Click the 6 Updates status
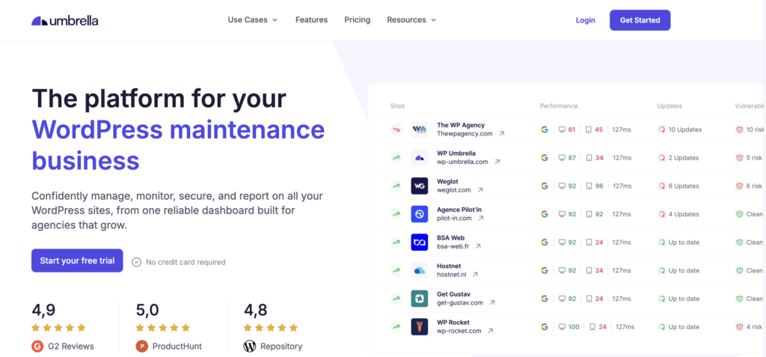This screenshot has width=766, height=357. [x=678, y=186]
